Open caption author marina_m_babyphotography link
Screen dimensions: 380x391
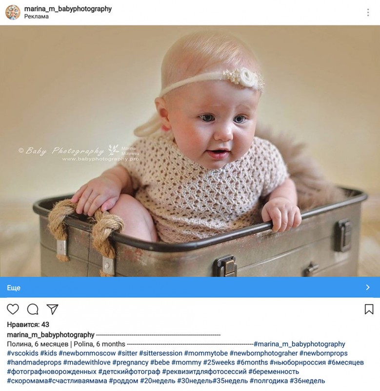[x=51, y=335]
